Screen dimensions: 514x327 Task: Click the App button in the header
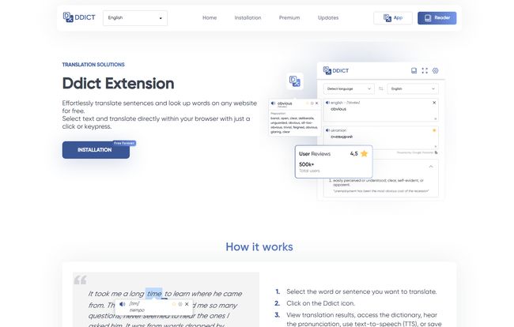click(393, 18)
